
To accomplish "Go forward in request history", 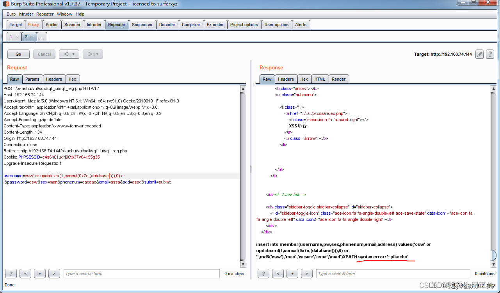I will (x=90, y=54).
